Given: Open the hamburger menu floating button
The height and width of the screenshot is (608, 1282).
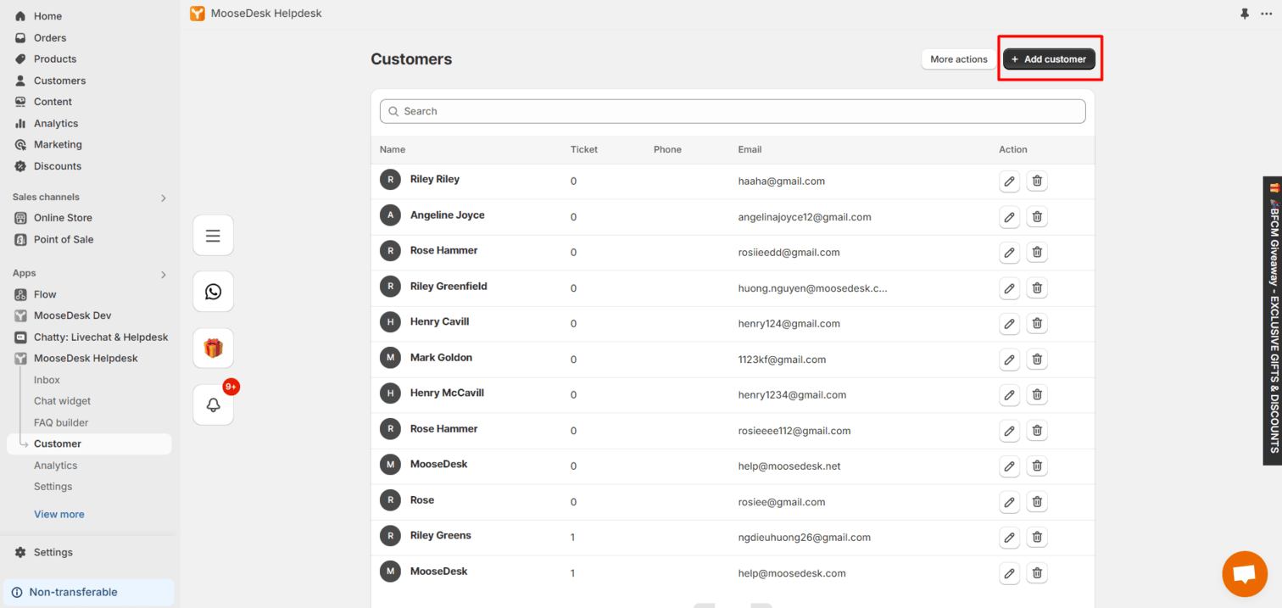Looking at the screenshot, I should click(x=213, y=236).
